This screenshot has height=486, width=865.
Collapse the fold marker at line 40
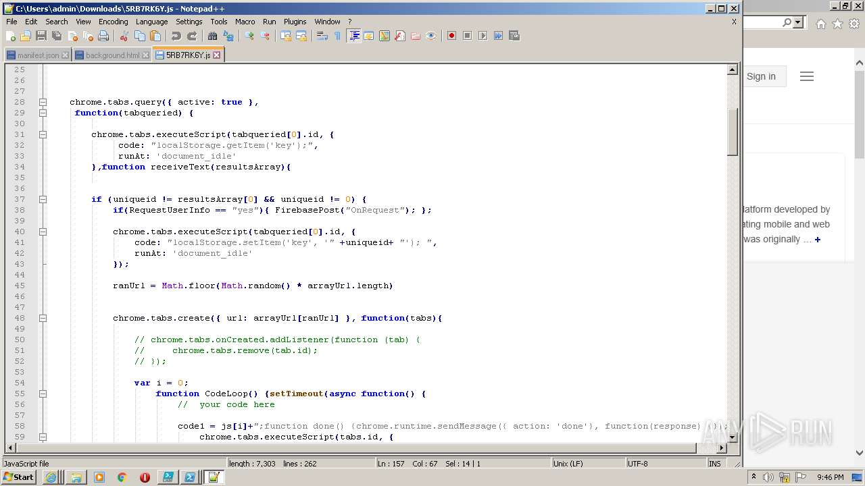click(x=43, y=232)
